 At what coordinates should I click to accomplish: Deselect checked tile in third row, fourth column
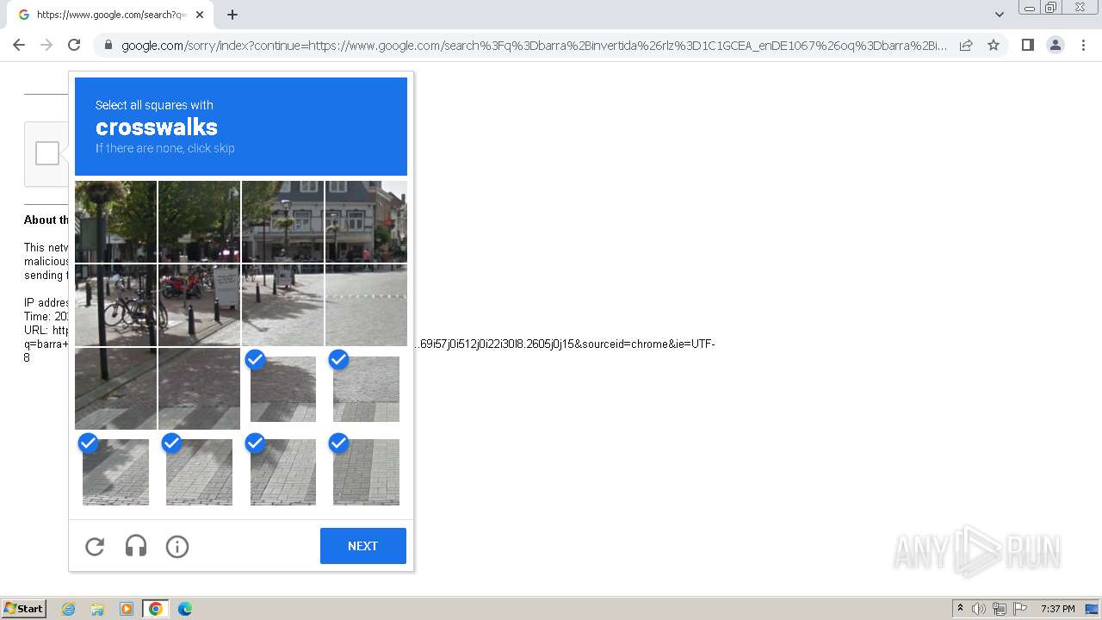(x=366, y=389)
